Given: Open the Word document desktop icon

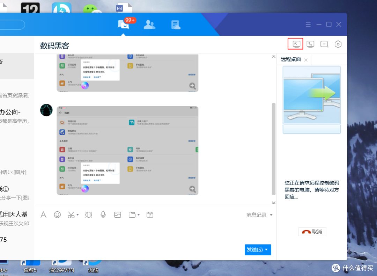Looking at the screenshot, I should pos(124,8).
